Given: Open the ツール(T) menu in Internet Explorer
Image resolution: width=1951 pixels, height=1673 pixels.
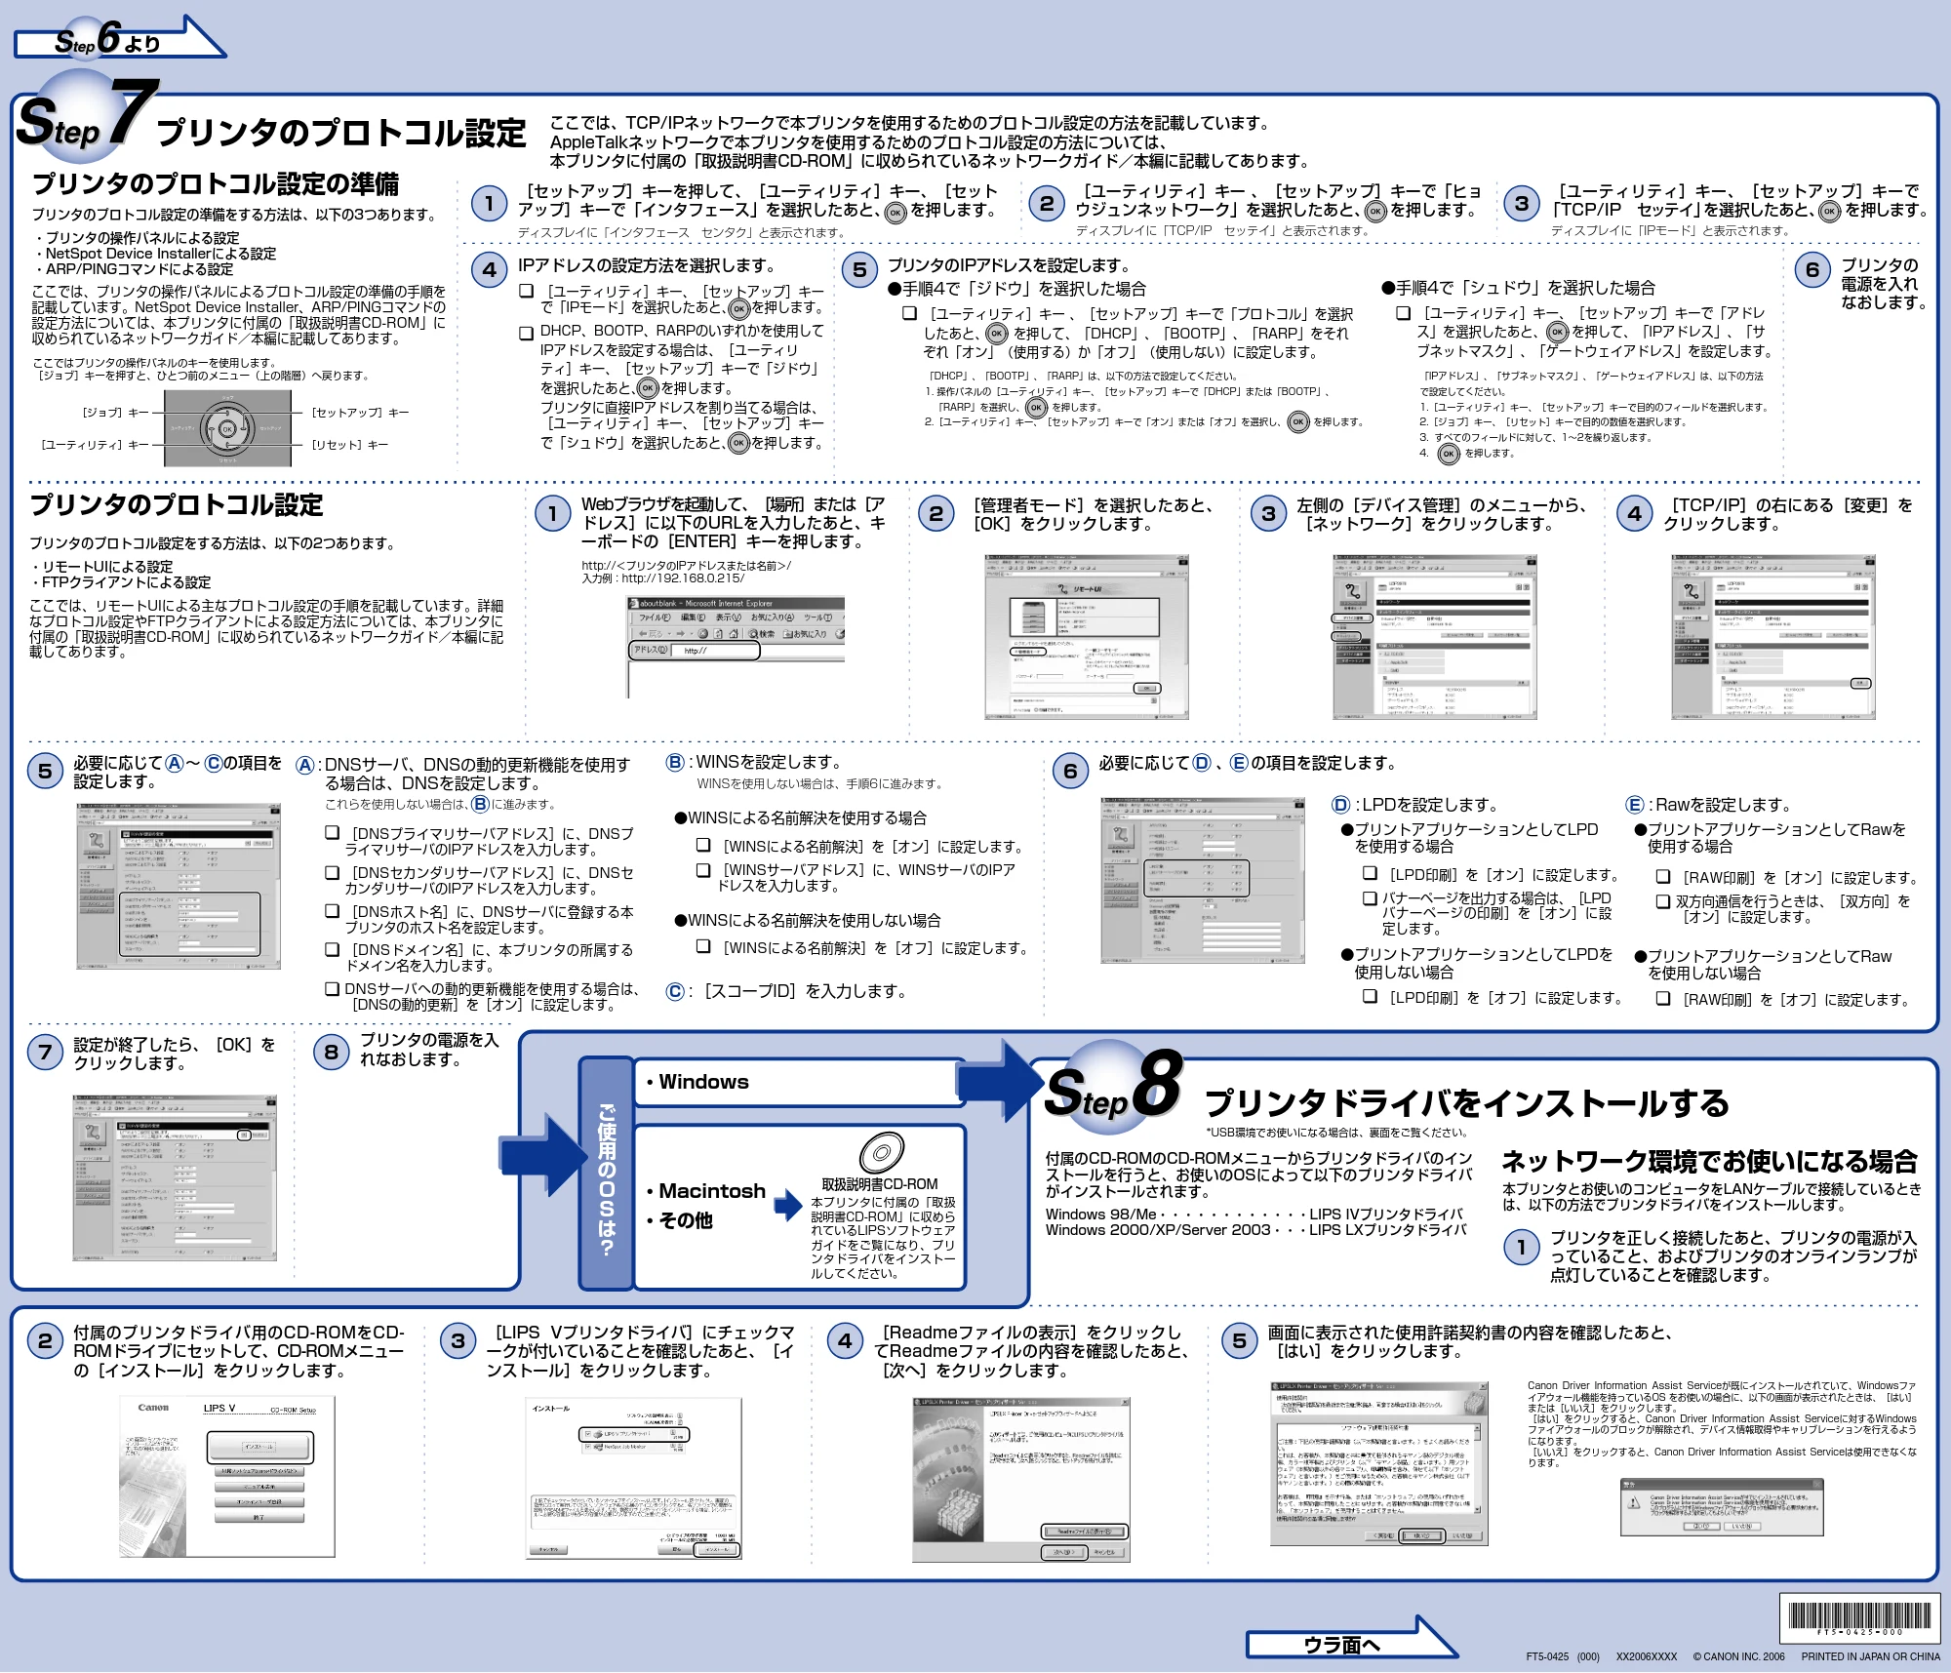Looking at the screenshot, I should [817, 617].
